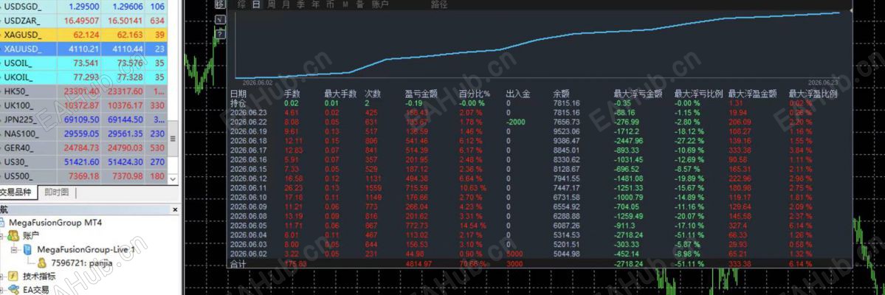Select the UKOIL_ symbol row
This screenshot has height=295, width=885.
[85, 77]
